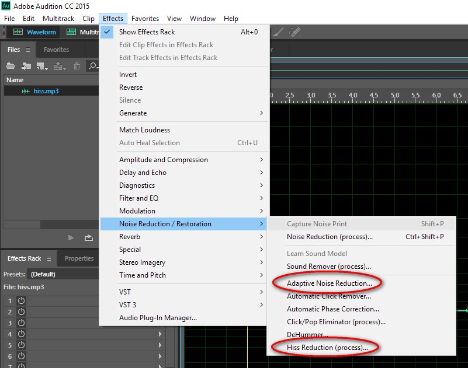This screenshot has width=468, height=368.
Task: Click the 5,0 mark on timeline ruler
Action: [394, 95]
